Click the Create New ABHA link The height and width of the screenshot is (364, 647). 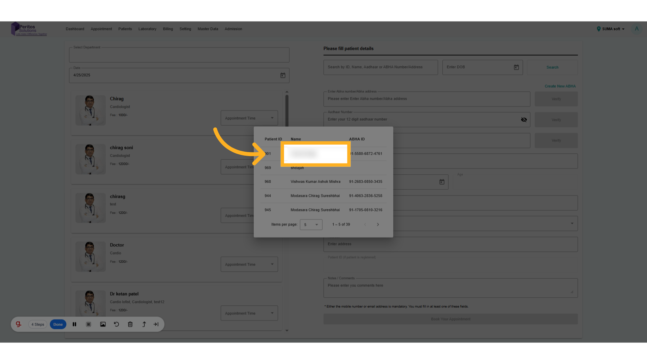click(x=560, y=86)
